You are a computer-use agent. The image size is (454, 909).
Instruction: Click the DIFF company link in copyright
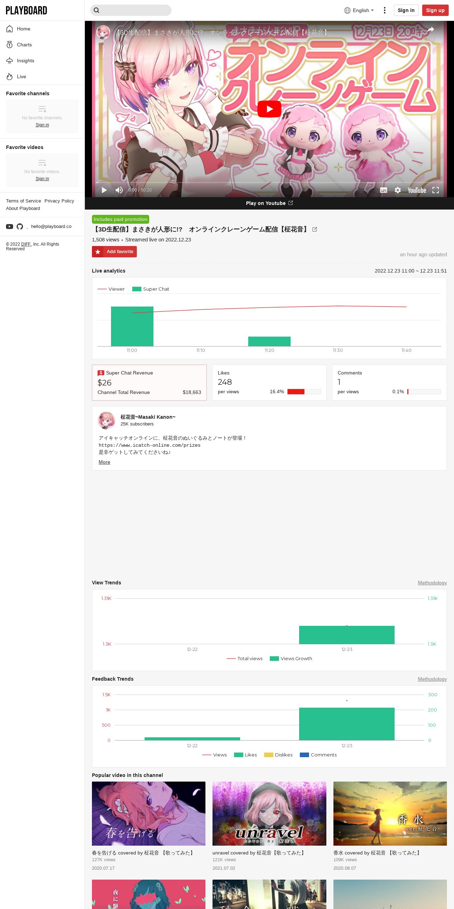(26, 244)
